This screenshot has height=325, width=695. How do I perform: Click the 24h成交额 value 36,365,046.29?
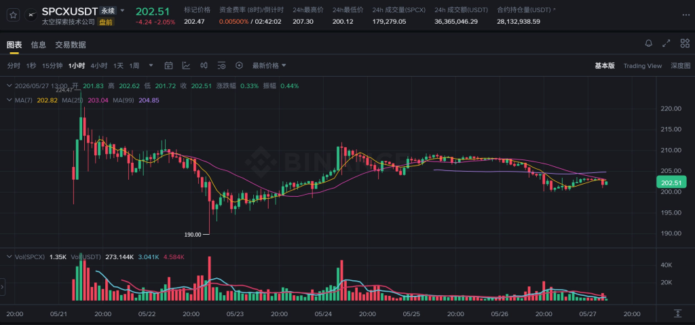[456, 21]
